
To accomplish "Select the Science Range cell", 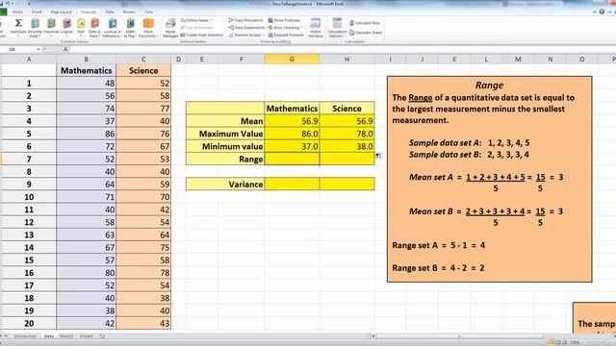I will [346, 159].
